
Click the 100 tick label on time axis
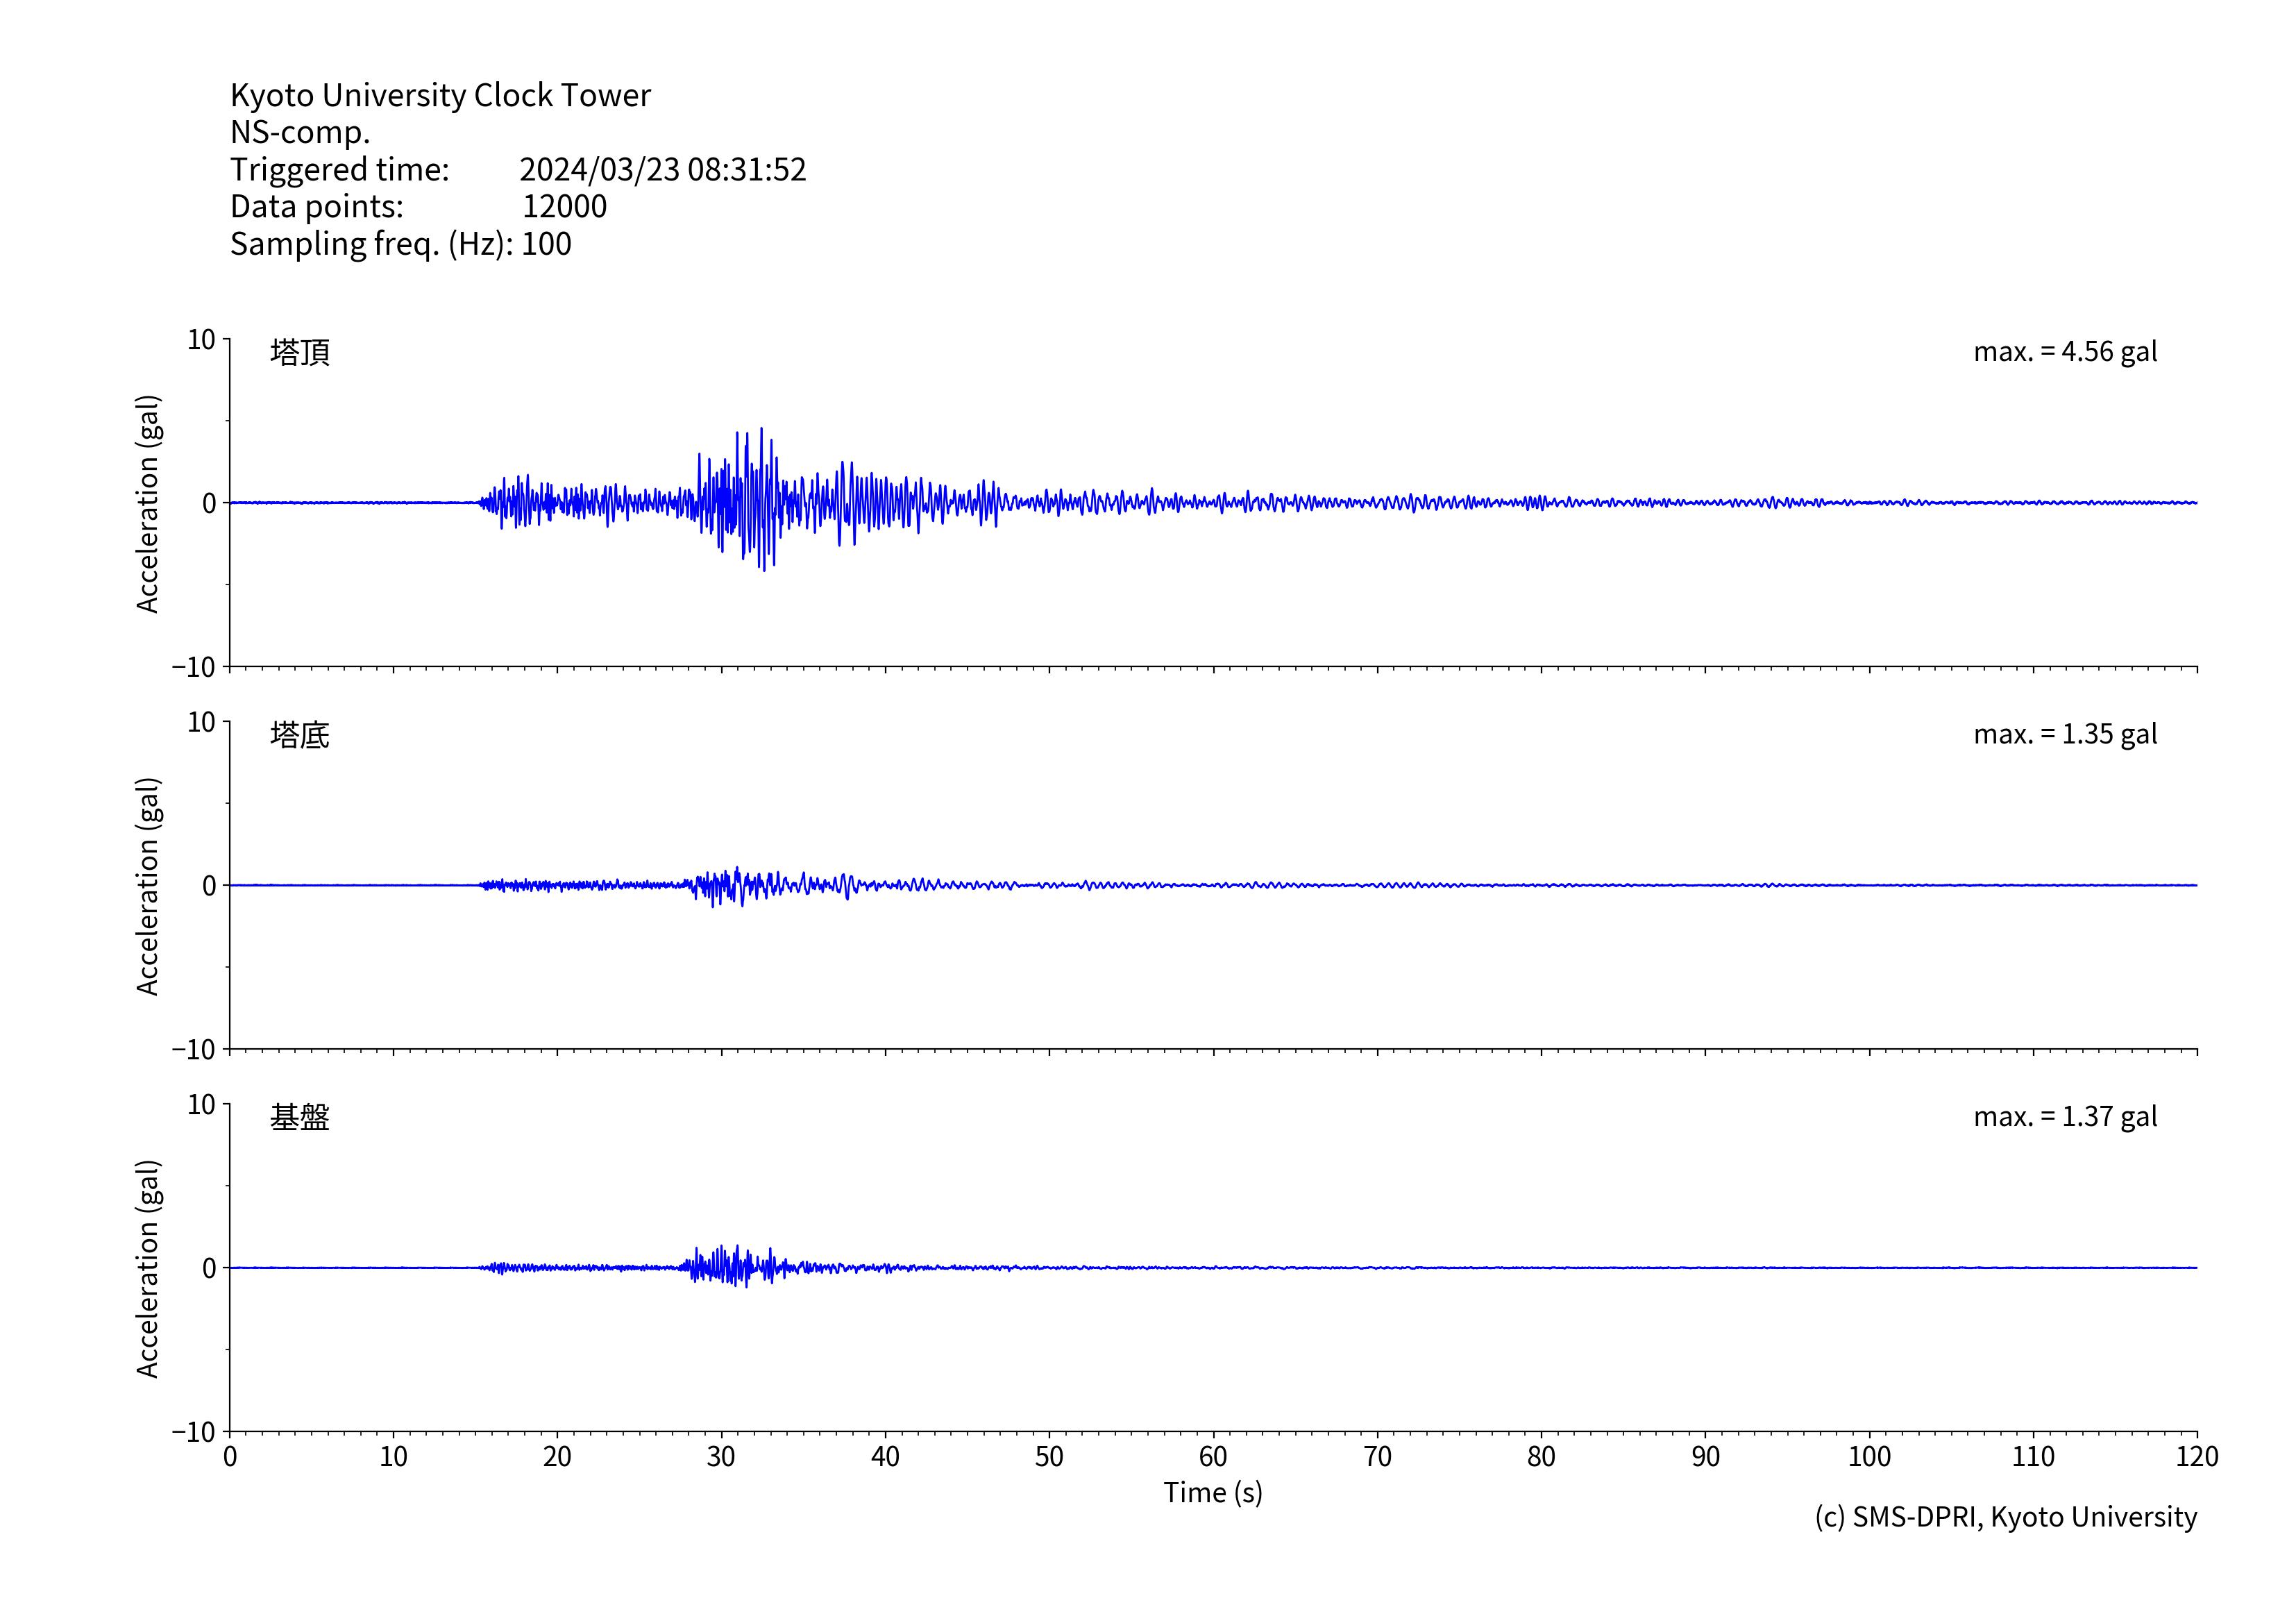1868,1456
